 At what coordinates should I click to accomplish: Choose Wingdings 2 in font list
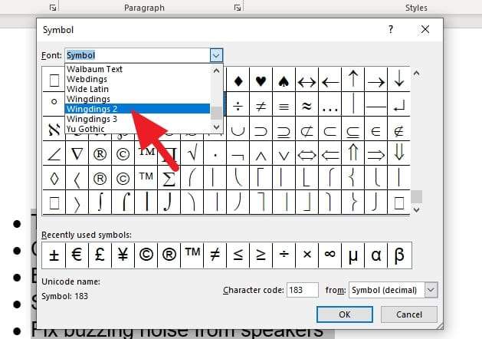pyautogui.click(x=138, y=109)
